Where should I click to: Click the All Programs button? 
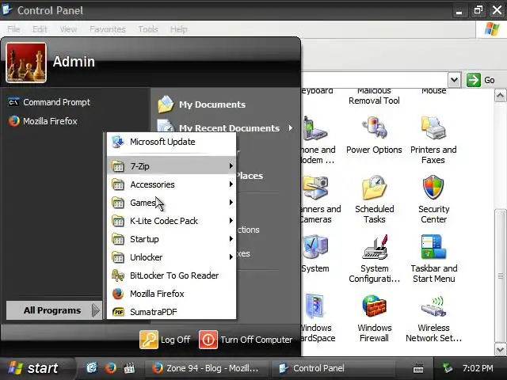tap(54, 310)
